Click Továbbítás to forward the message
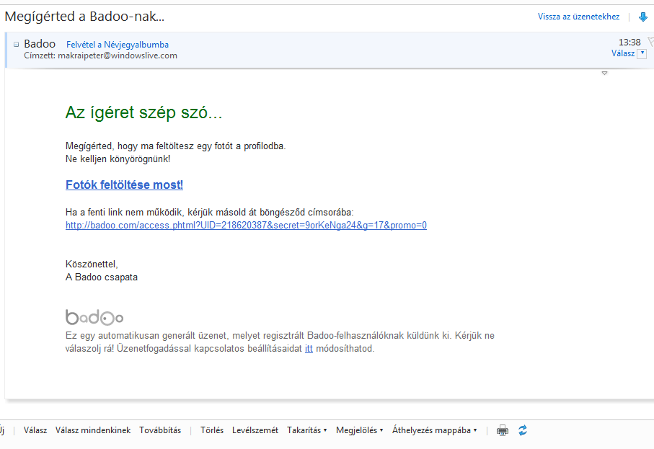 point(160,430)
